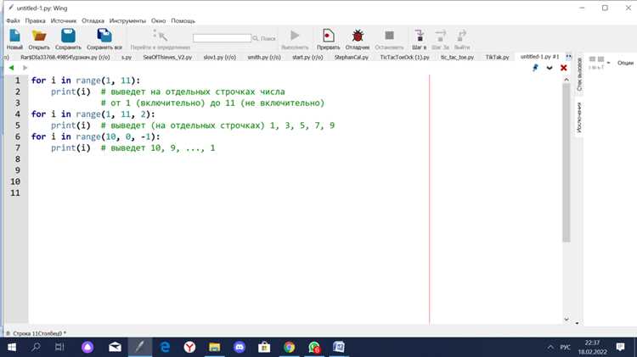Viewport: 637px width, 357px height.
Task: Click the Выйти step out icon
Action: (x=462, y=36)
